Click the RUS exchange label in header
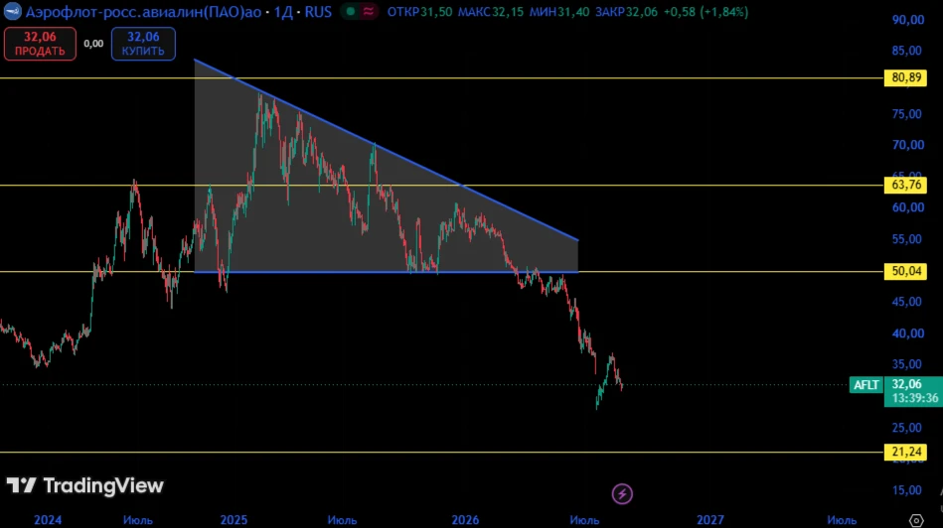 (318, 12)
